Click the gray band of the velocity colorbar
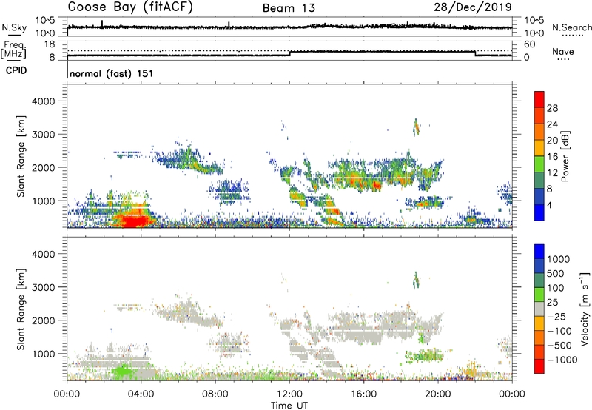592x410 pixels. (x=539, y=309)
